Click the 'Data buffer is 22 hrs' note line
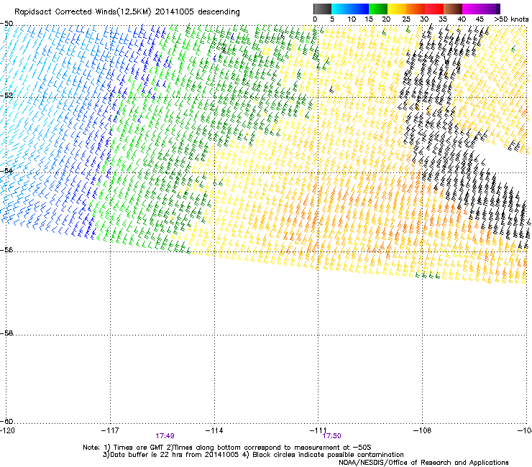This screenshot has width=532, height=467. click(x=253, y=455)
